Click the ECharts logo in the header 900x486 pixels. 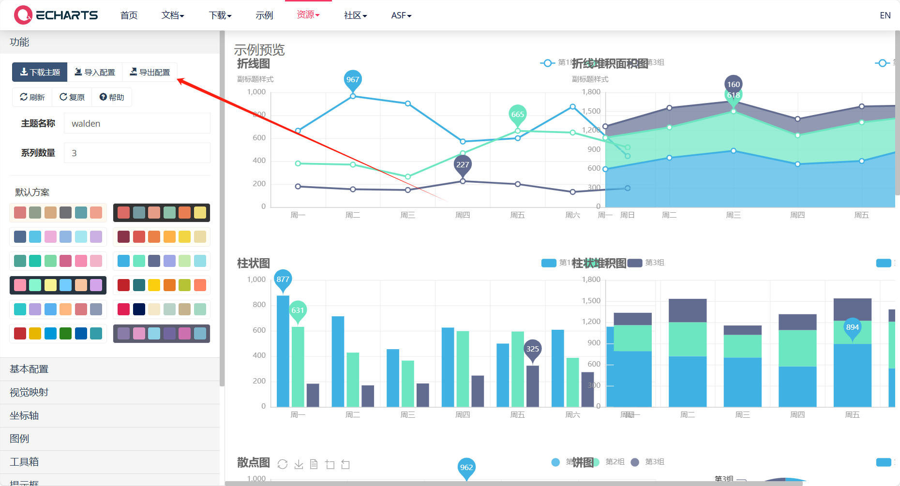[x=56, y=15]
